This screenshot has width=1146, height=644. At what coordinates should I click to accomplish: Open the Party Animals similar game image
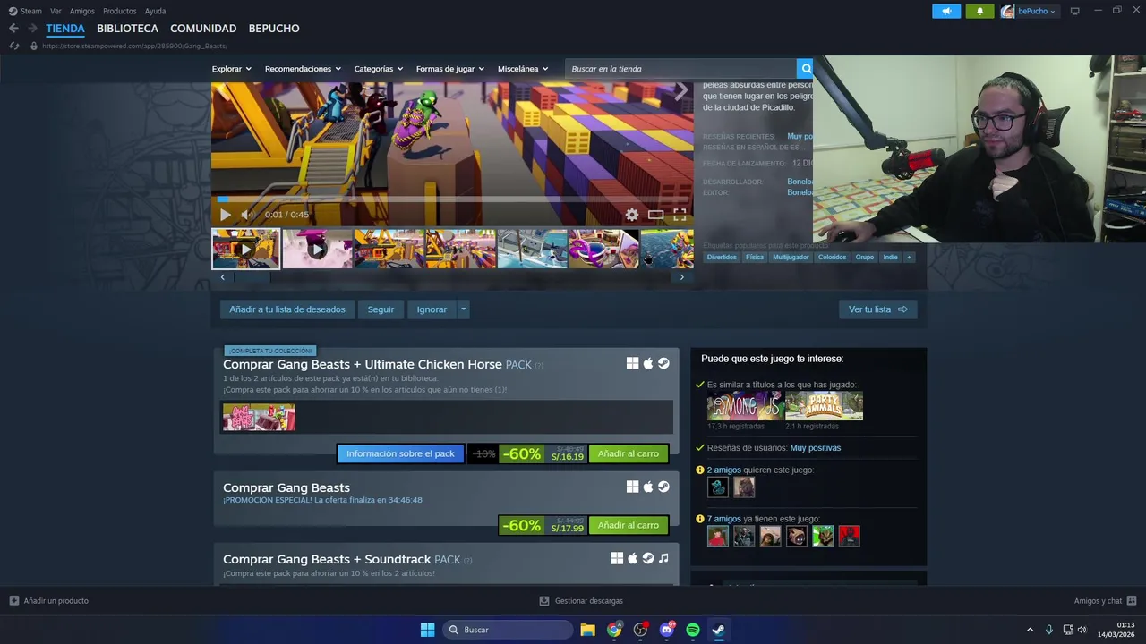pos(824,406)
